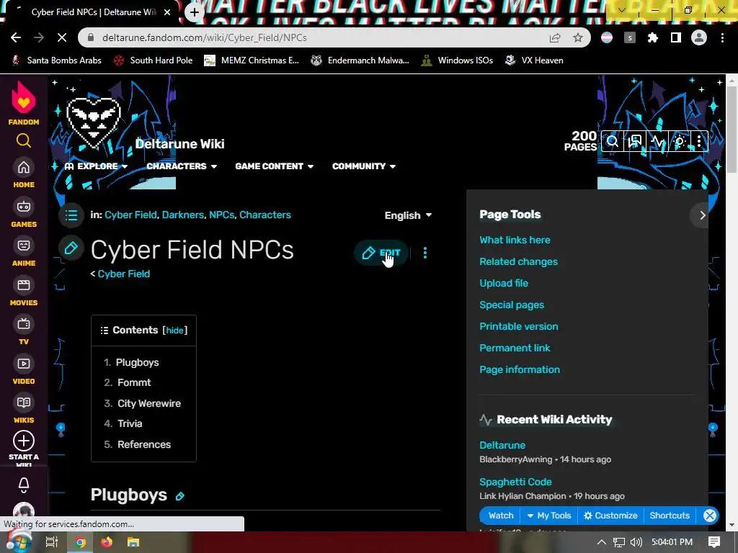738x553 pixels.
Task: Open Firefox from the taskbar
Action: click(107, 542)
